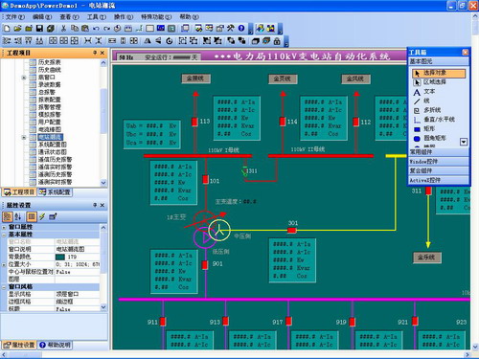
Task: Open the 工具 menu
Action: click(x=96, y=17)
